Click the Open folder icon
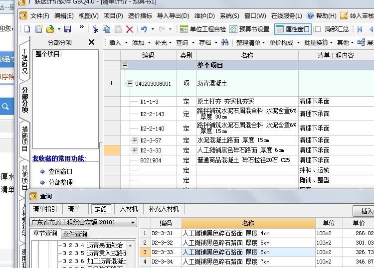Viewport: 374px width, 268px height. click(x=50, y=29)
